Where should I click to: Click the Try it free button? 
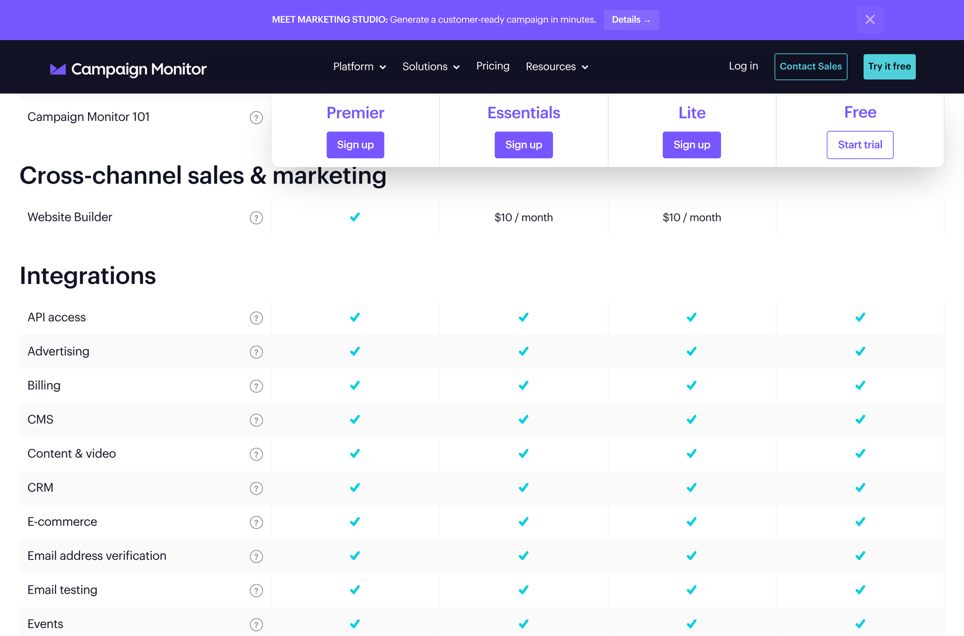pos(889,67)
